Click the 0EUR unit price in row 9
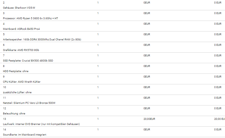This screenshot has width=225, height=138. pyautogui.click(x=147, y=77)
